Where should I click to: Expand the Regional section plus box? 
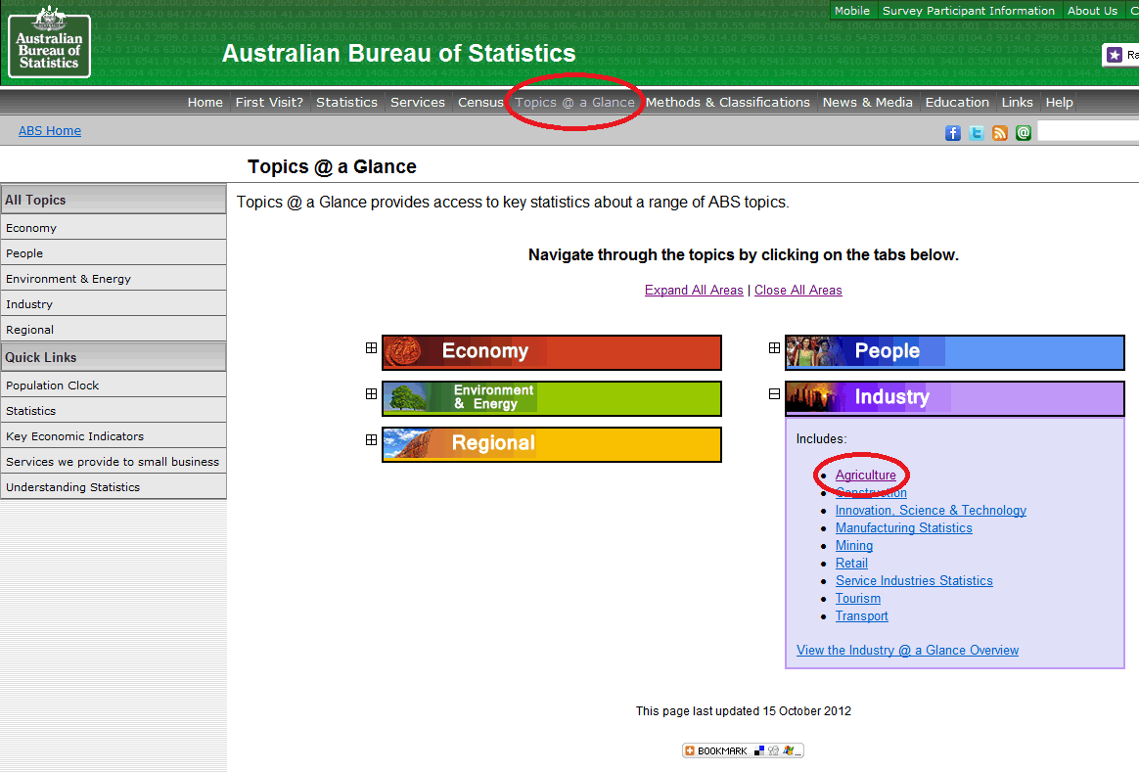click(x=371, y=439)
